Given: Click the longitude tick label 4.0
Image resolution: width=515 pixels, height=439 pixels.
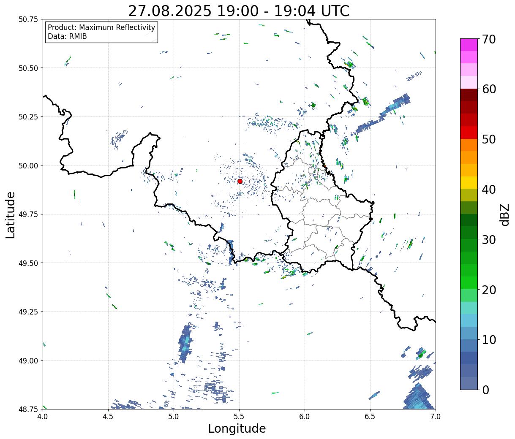Looking at the screenshot, I should 43,416.
